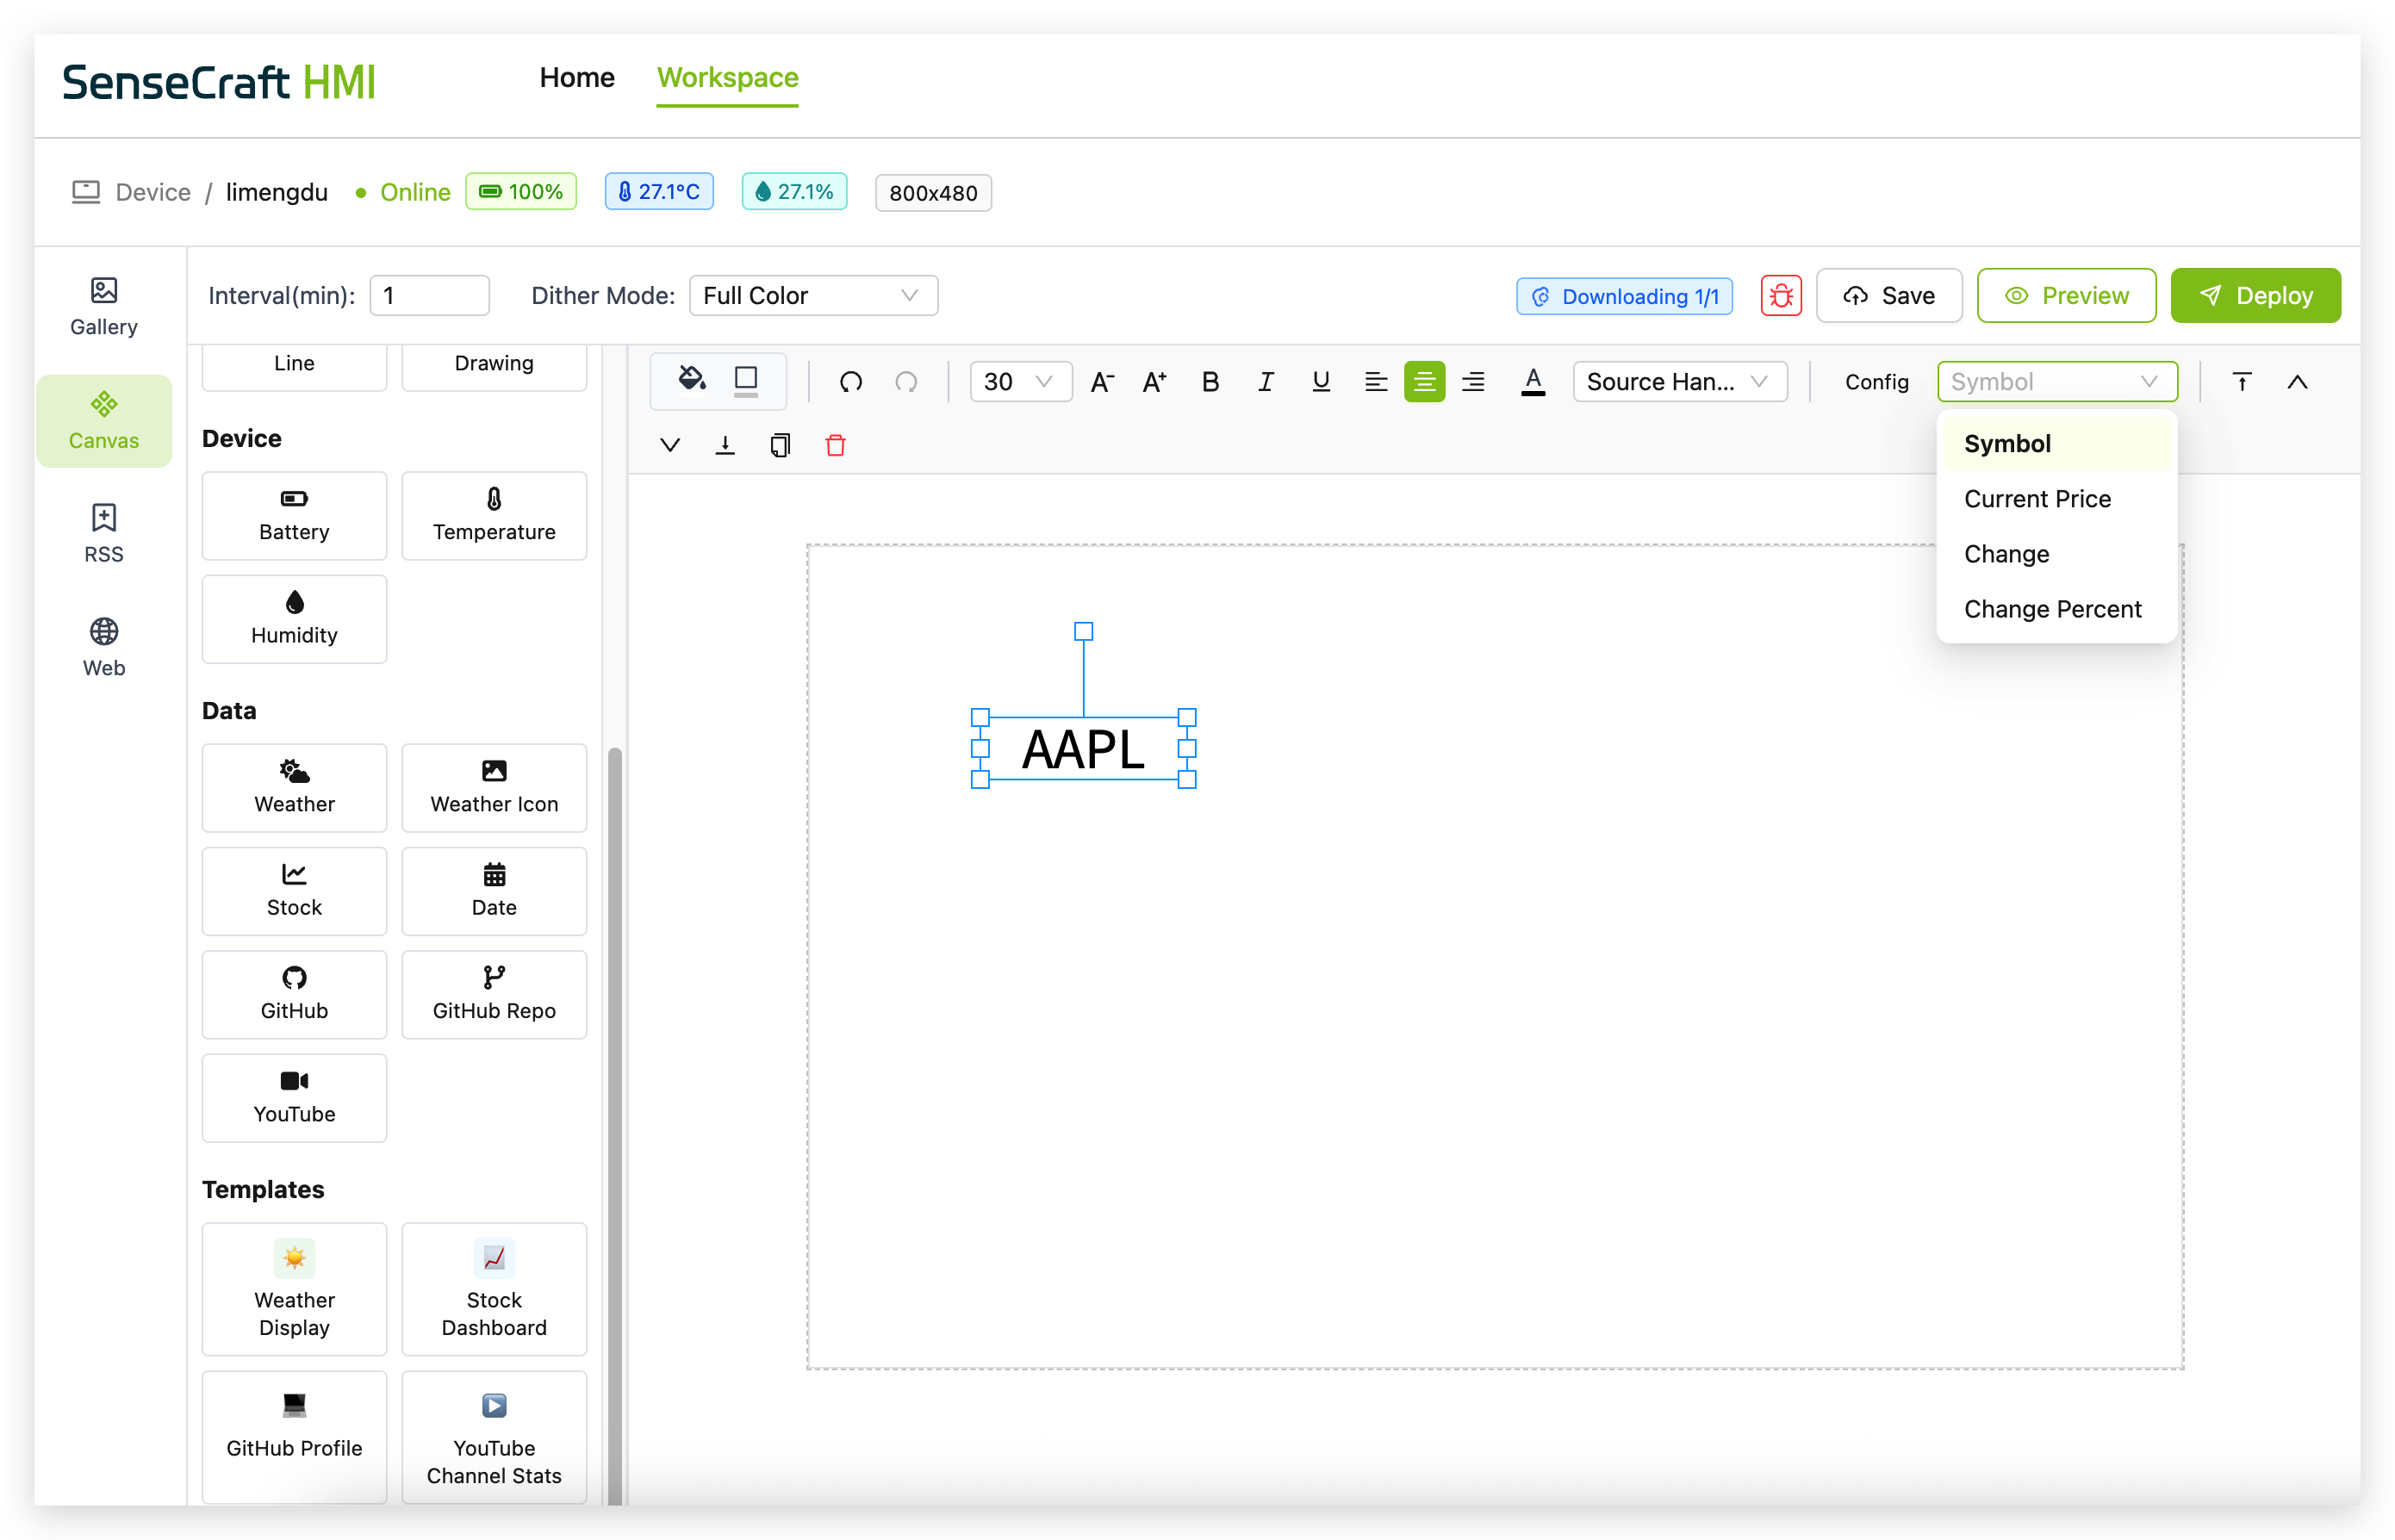Select the AAPL text element
Screen dimensions: 2395x1540
click(x=1083, y=749)
